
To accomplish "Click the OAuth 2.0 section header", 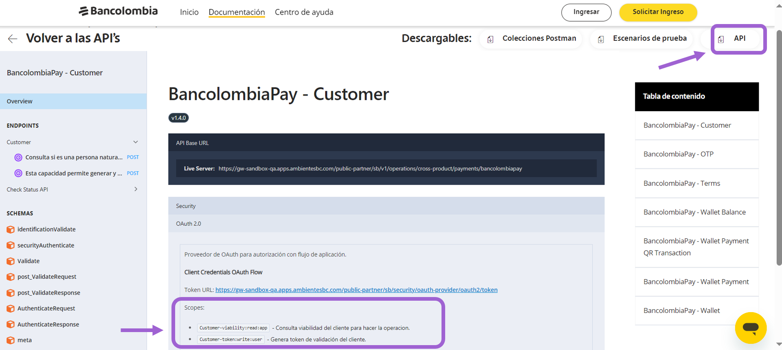I will [x=386, y=224].
